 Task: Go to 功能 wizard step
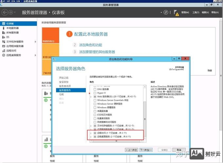[62, 95]
